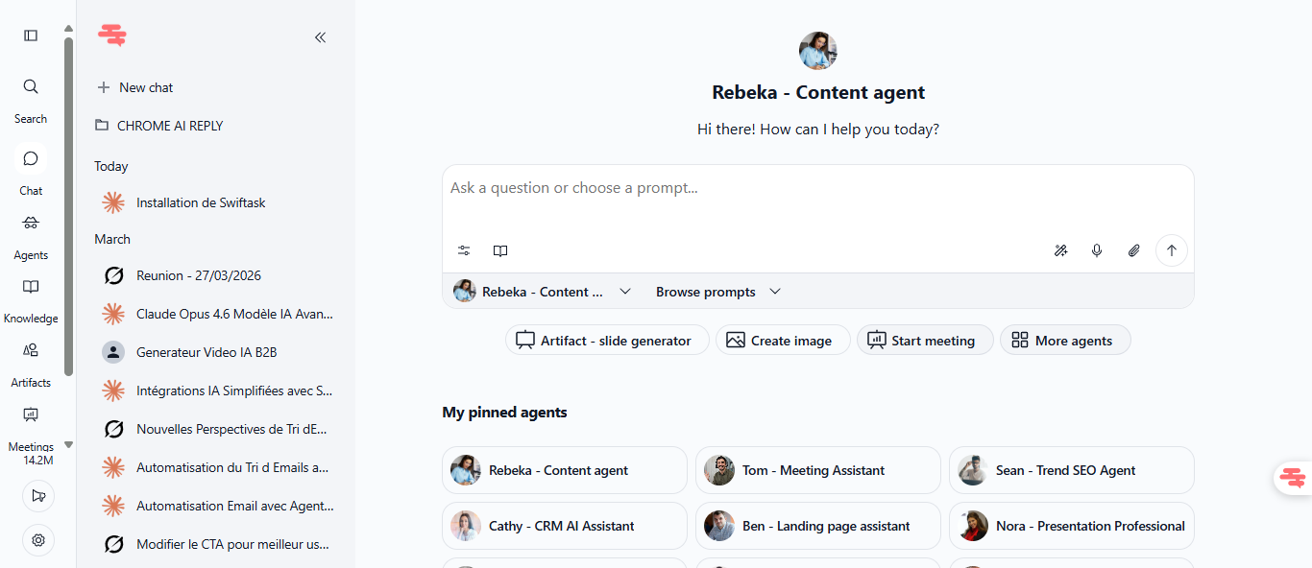This screenshot has height=568, width=1312.
Task: Go to the Agents section in sidebar
Action: click(x=31, y=237)
